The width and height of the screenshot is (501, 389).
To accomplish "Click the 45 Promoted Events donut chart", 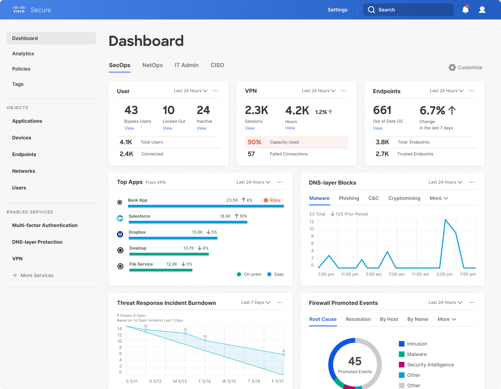I will pos(355,364).
